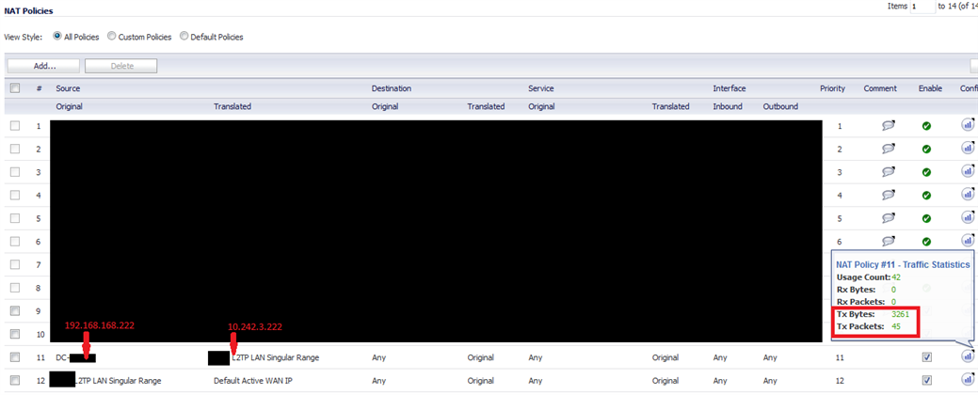This screenshot has height=395, width=978.
Task: Click green enabled status for policy 4
Action: click(x=926, y=195)
